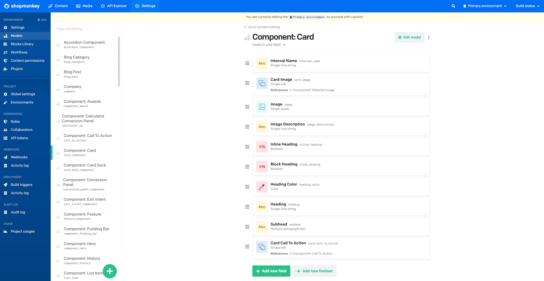Click drag handle for Block Heading field
Screen dimensions: 544x281
coord(247,167)
